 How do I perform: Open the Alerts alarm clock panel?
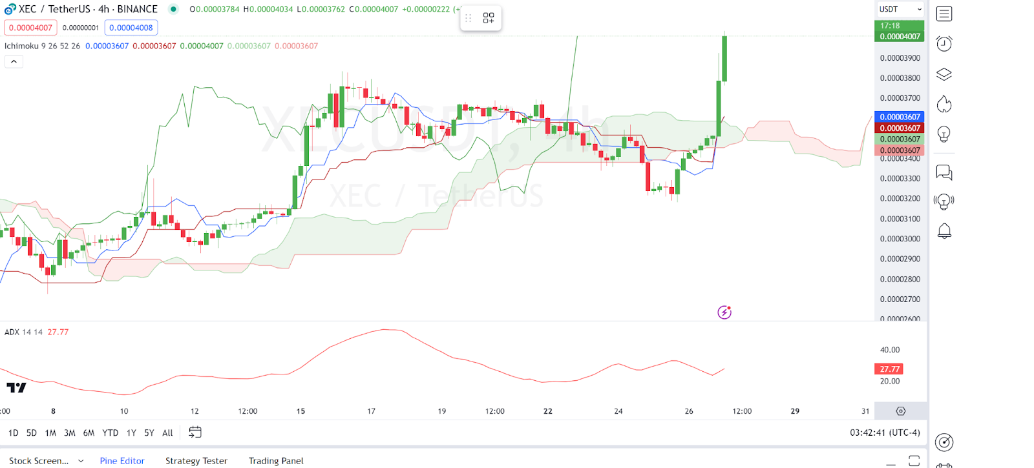tap(944, 44)
